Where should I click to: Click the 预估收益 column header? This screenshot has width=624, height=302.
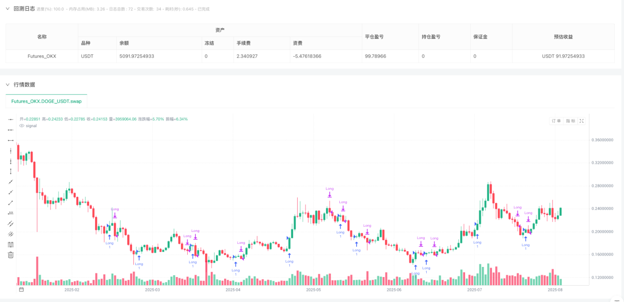point(564,36)
